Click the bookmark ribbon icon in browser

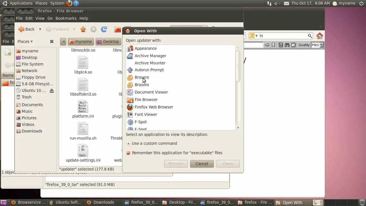(x=273, y=45)
